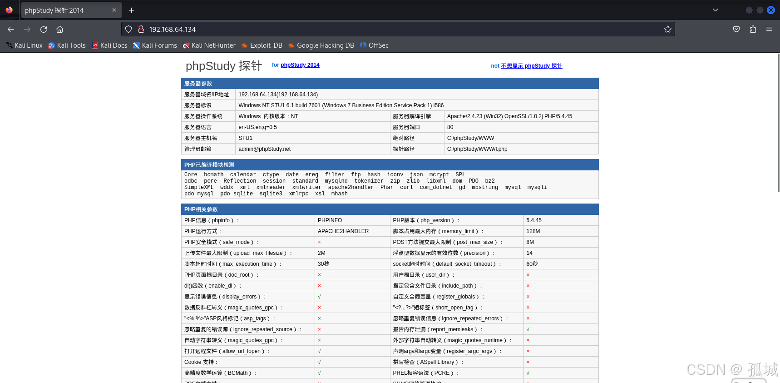Select the admin@phpStudy.net email text
Image resolution: width=780 pixels, height=383 pixels.
tap(265, 149)
